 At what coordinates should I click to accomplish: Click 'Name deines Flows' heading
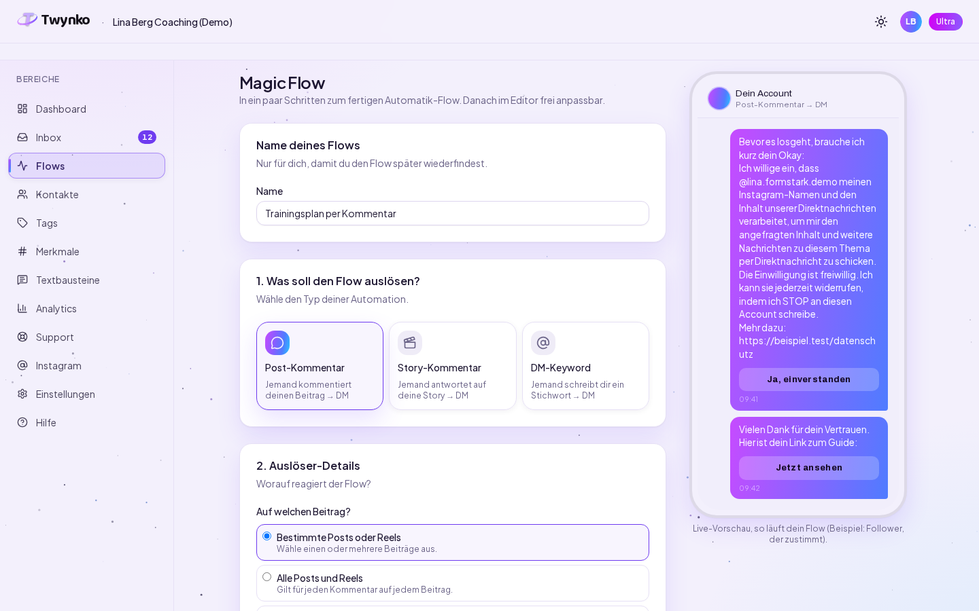point(308,145)
